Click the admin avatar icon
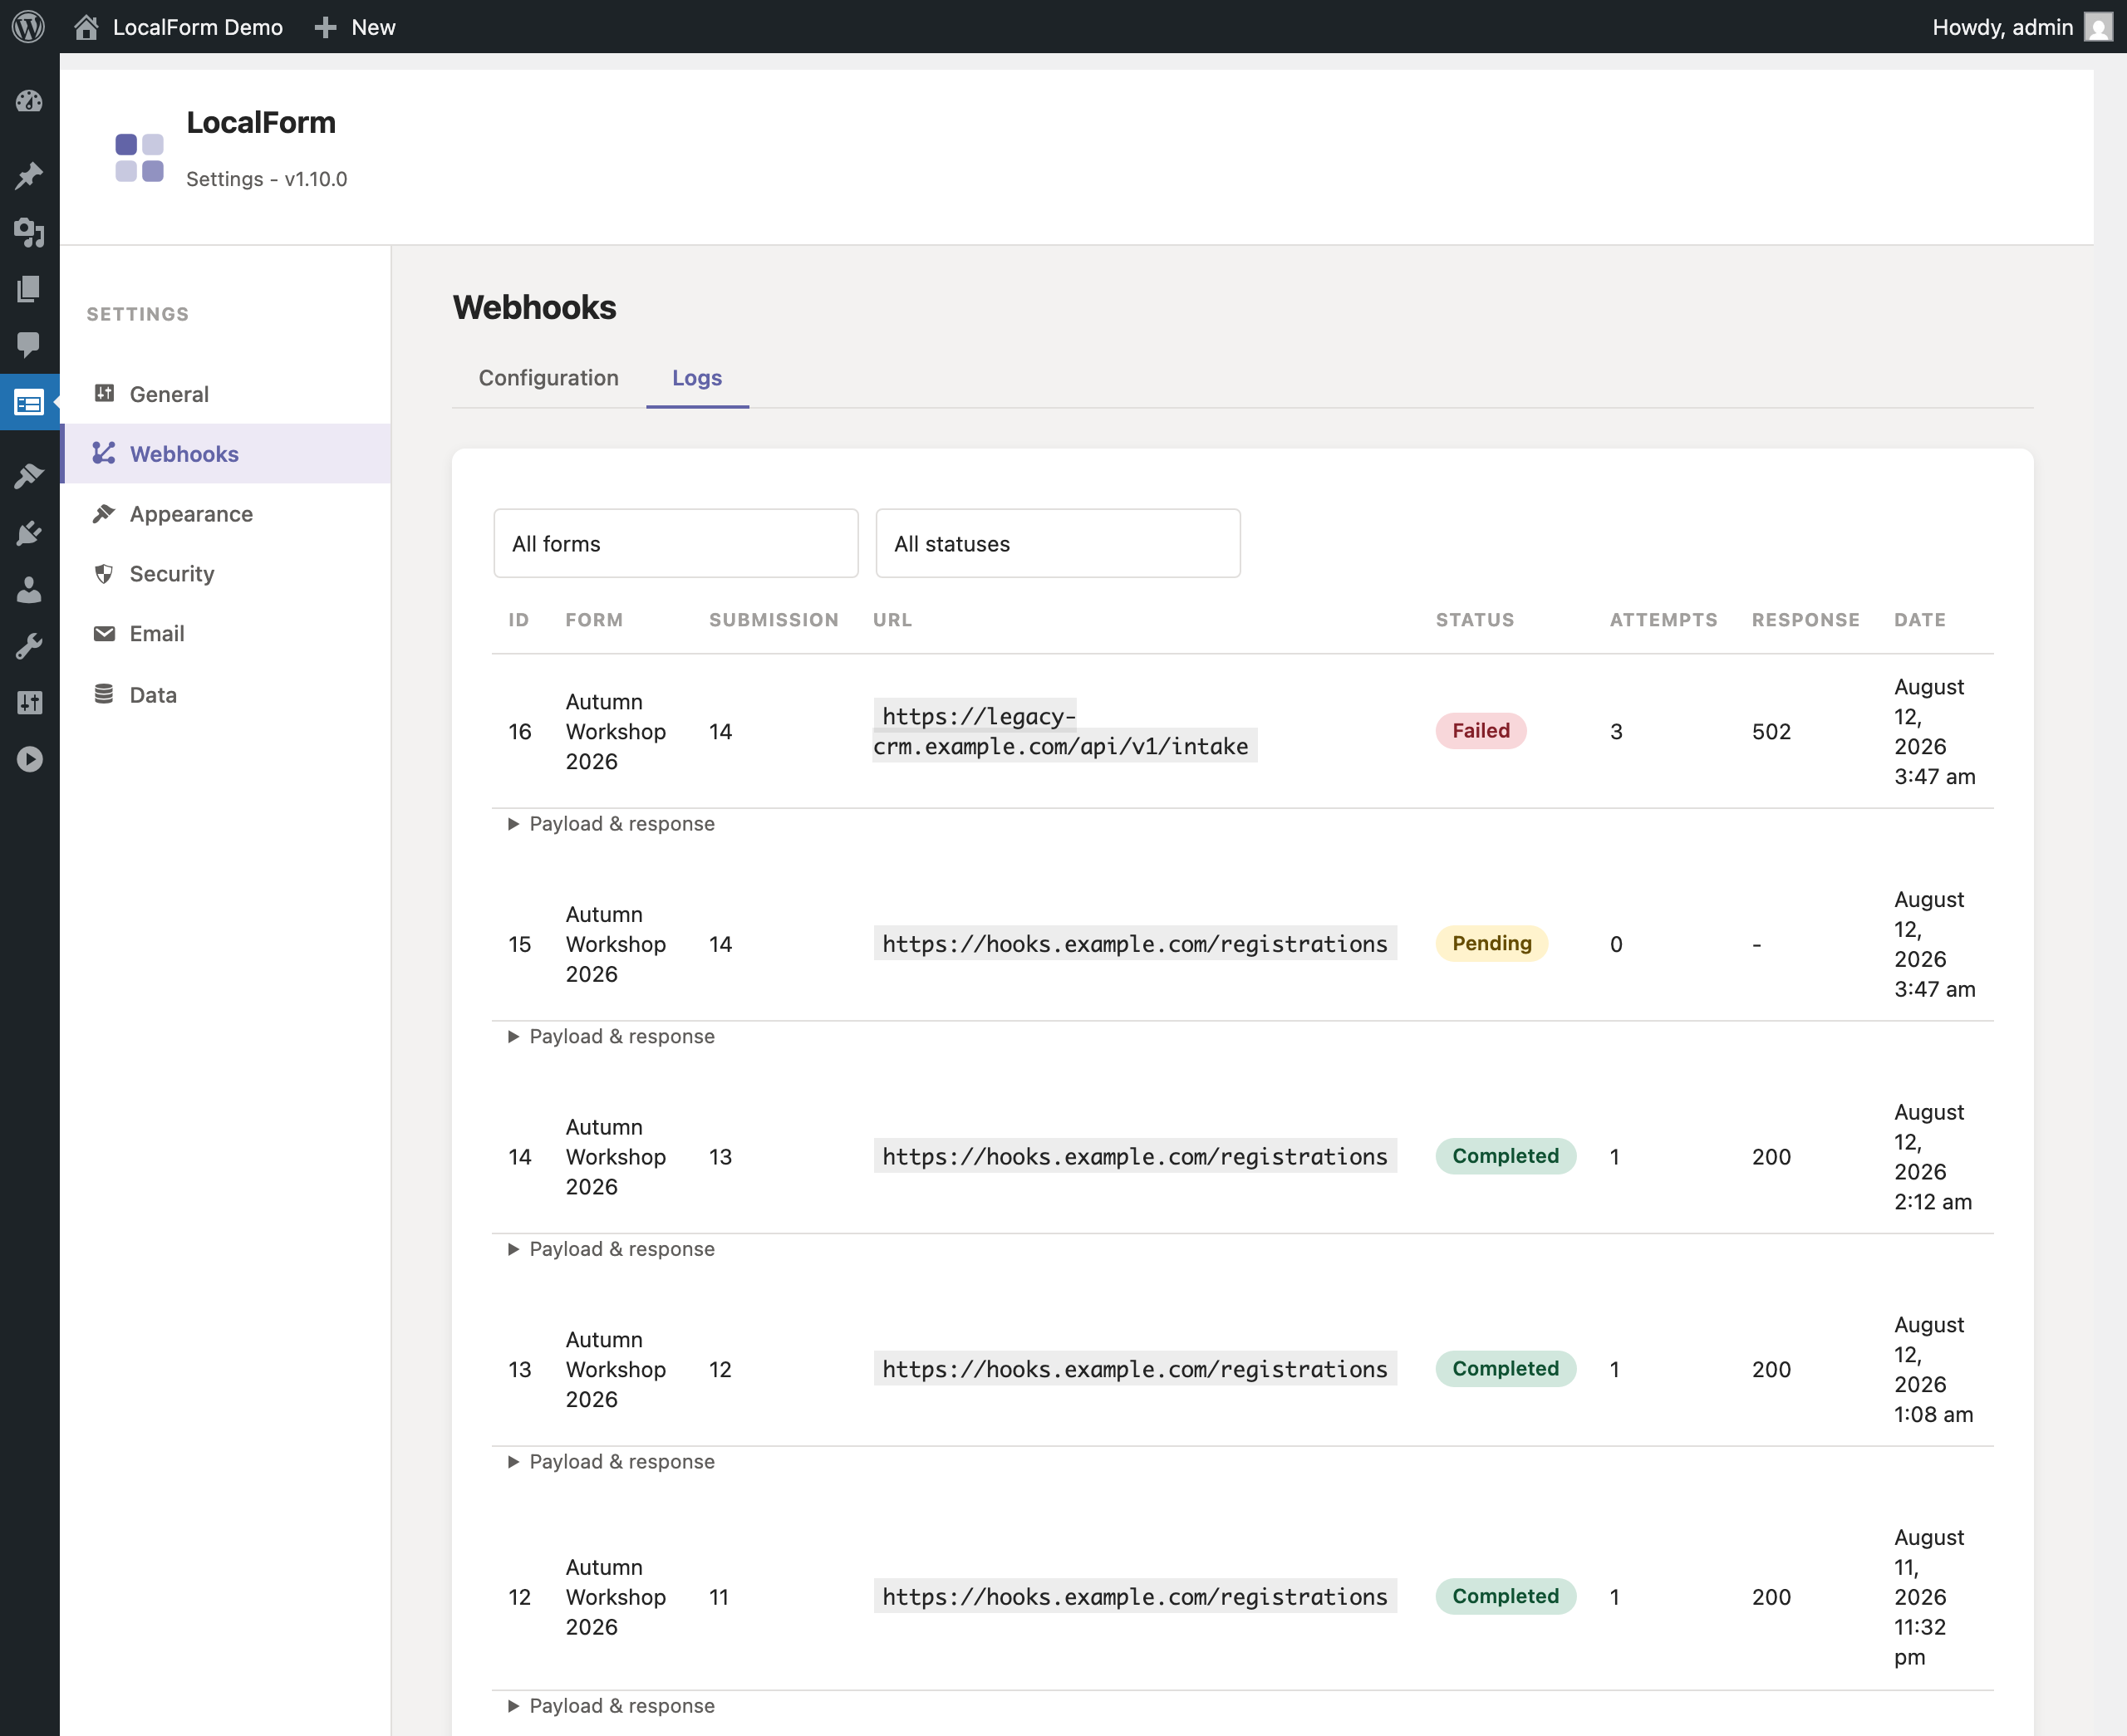 pos(2097,27)
